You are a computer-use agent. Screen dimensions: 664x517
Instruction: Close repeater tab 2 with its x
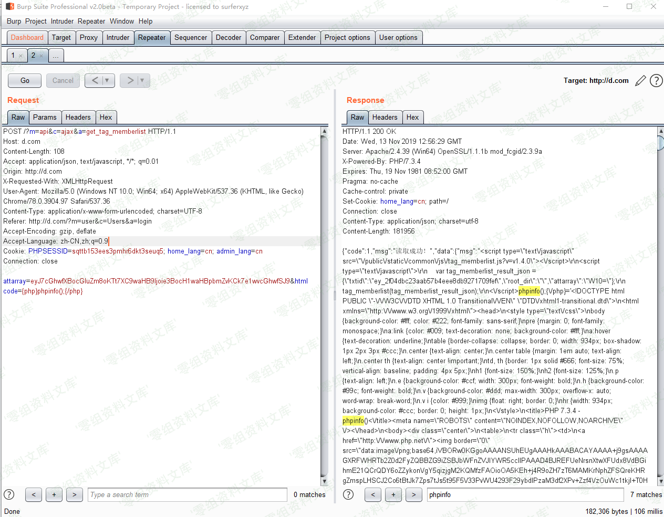(41, 56)
